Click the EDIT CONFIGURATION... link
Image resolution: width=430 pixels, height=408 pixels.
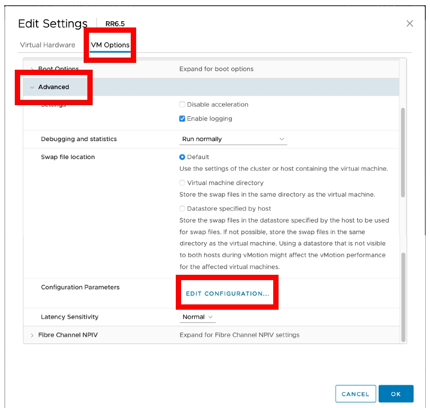coord(227,294)
